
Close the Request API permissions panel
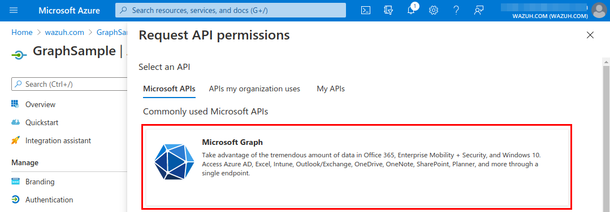pyautogui.click(x=590, y=36)
